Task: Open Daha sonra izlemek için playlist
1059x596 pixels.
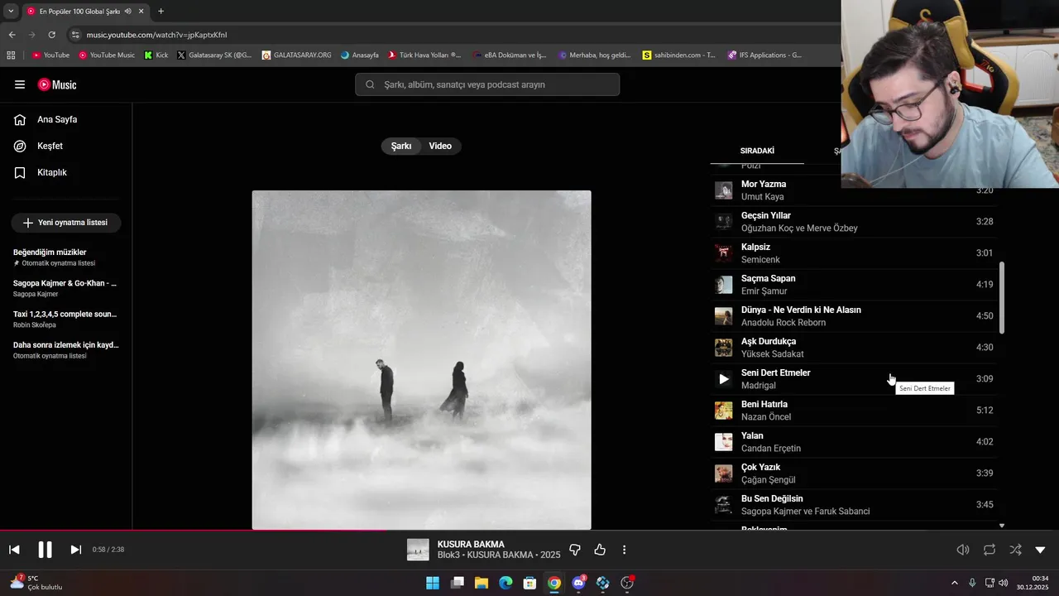Action: [66, 349]
